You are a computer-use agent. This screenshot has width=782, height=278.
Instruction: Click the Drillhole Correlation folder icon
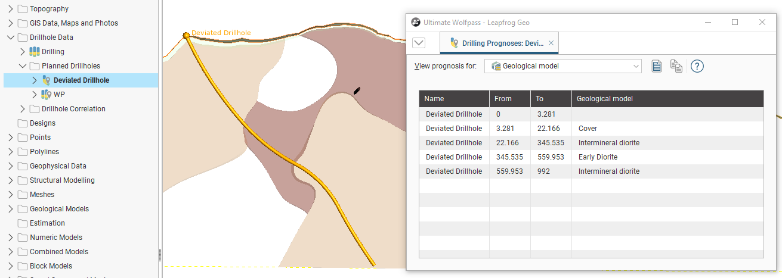point(35,109)
